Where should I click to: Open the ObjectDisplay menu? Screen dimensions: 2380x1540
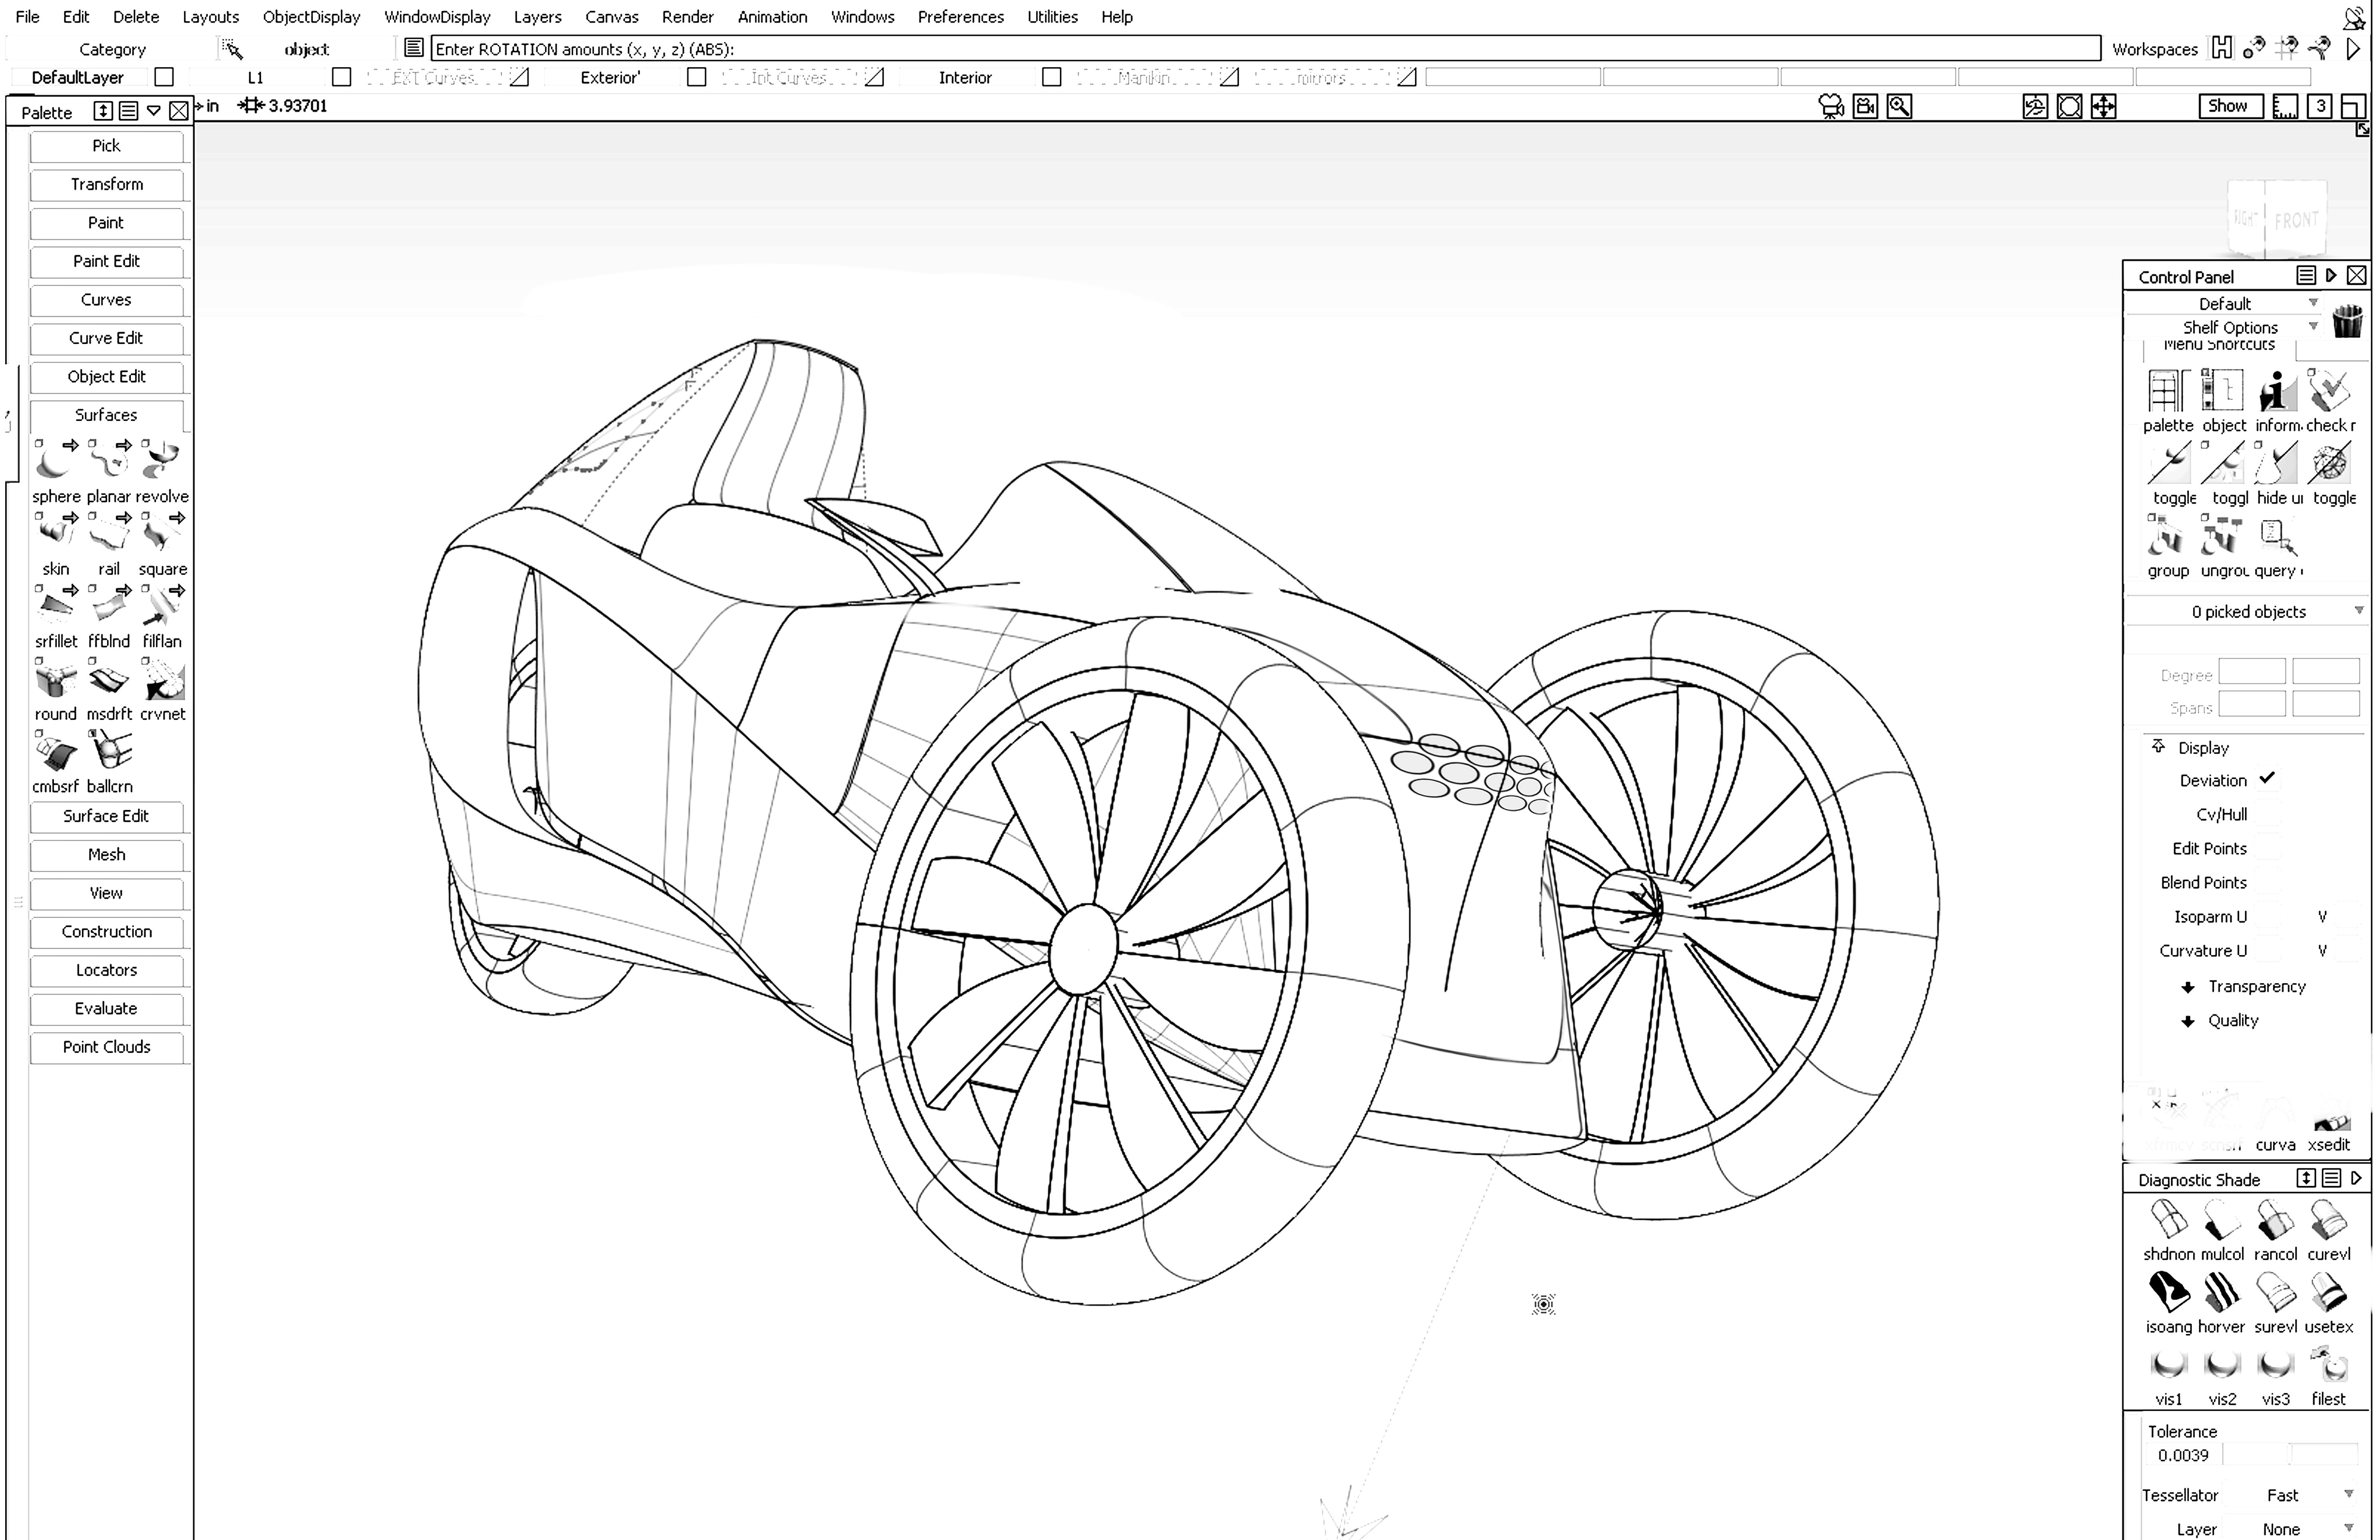pyautogui.click(x=311, y=17)
